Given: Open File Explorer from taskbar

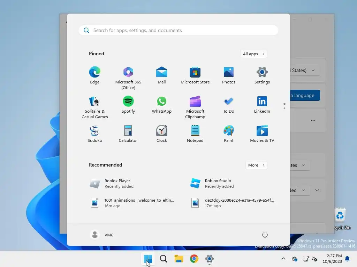Looking at the screenshot, I should (x=179, y=259).
